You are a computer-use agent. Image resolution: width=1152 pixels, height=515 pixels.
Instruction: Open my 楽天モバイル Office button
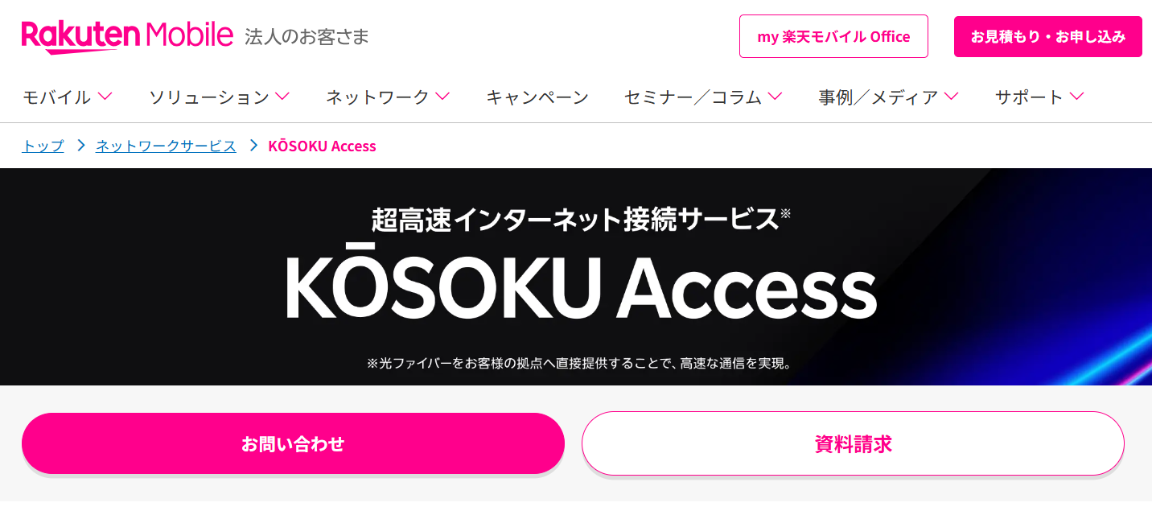[x=833, y=36]
